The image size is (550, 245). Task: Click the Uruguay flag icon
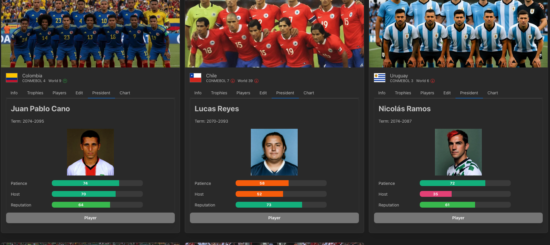click(x=380, y=78)
